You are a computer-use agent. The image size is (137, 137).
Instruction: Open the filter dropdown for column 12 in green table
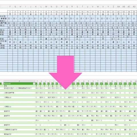[85, 84]
